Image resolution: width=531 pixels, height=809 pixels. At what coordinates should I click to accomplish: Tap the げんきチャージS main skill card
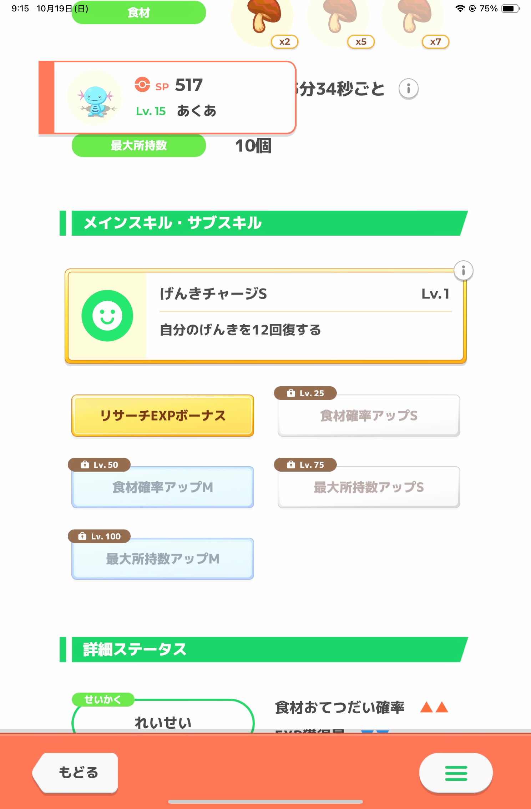(265, 316)
